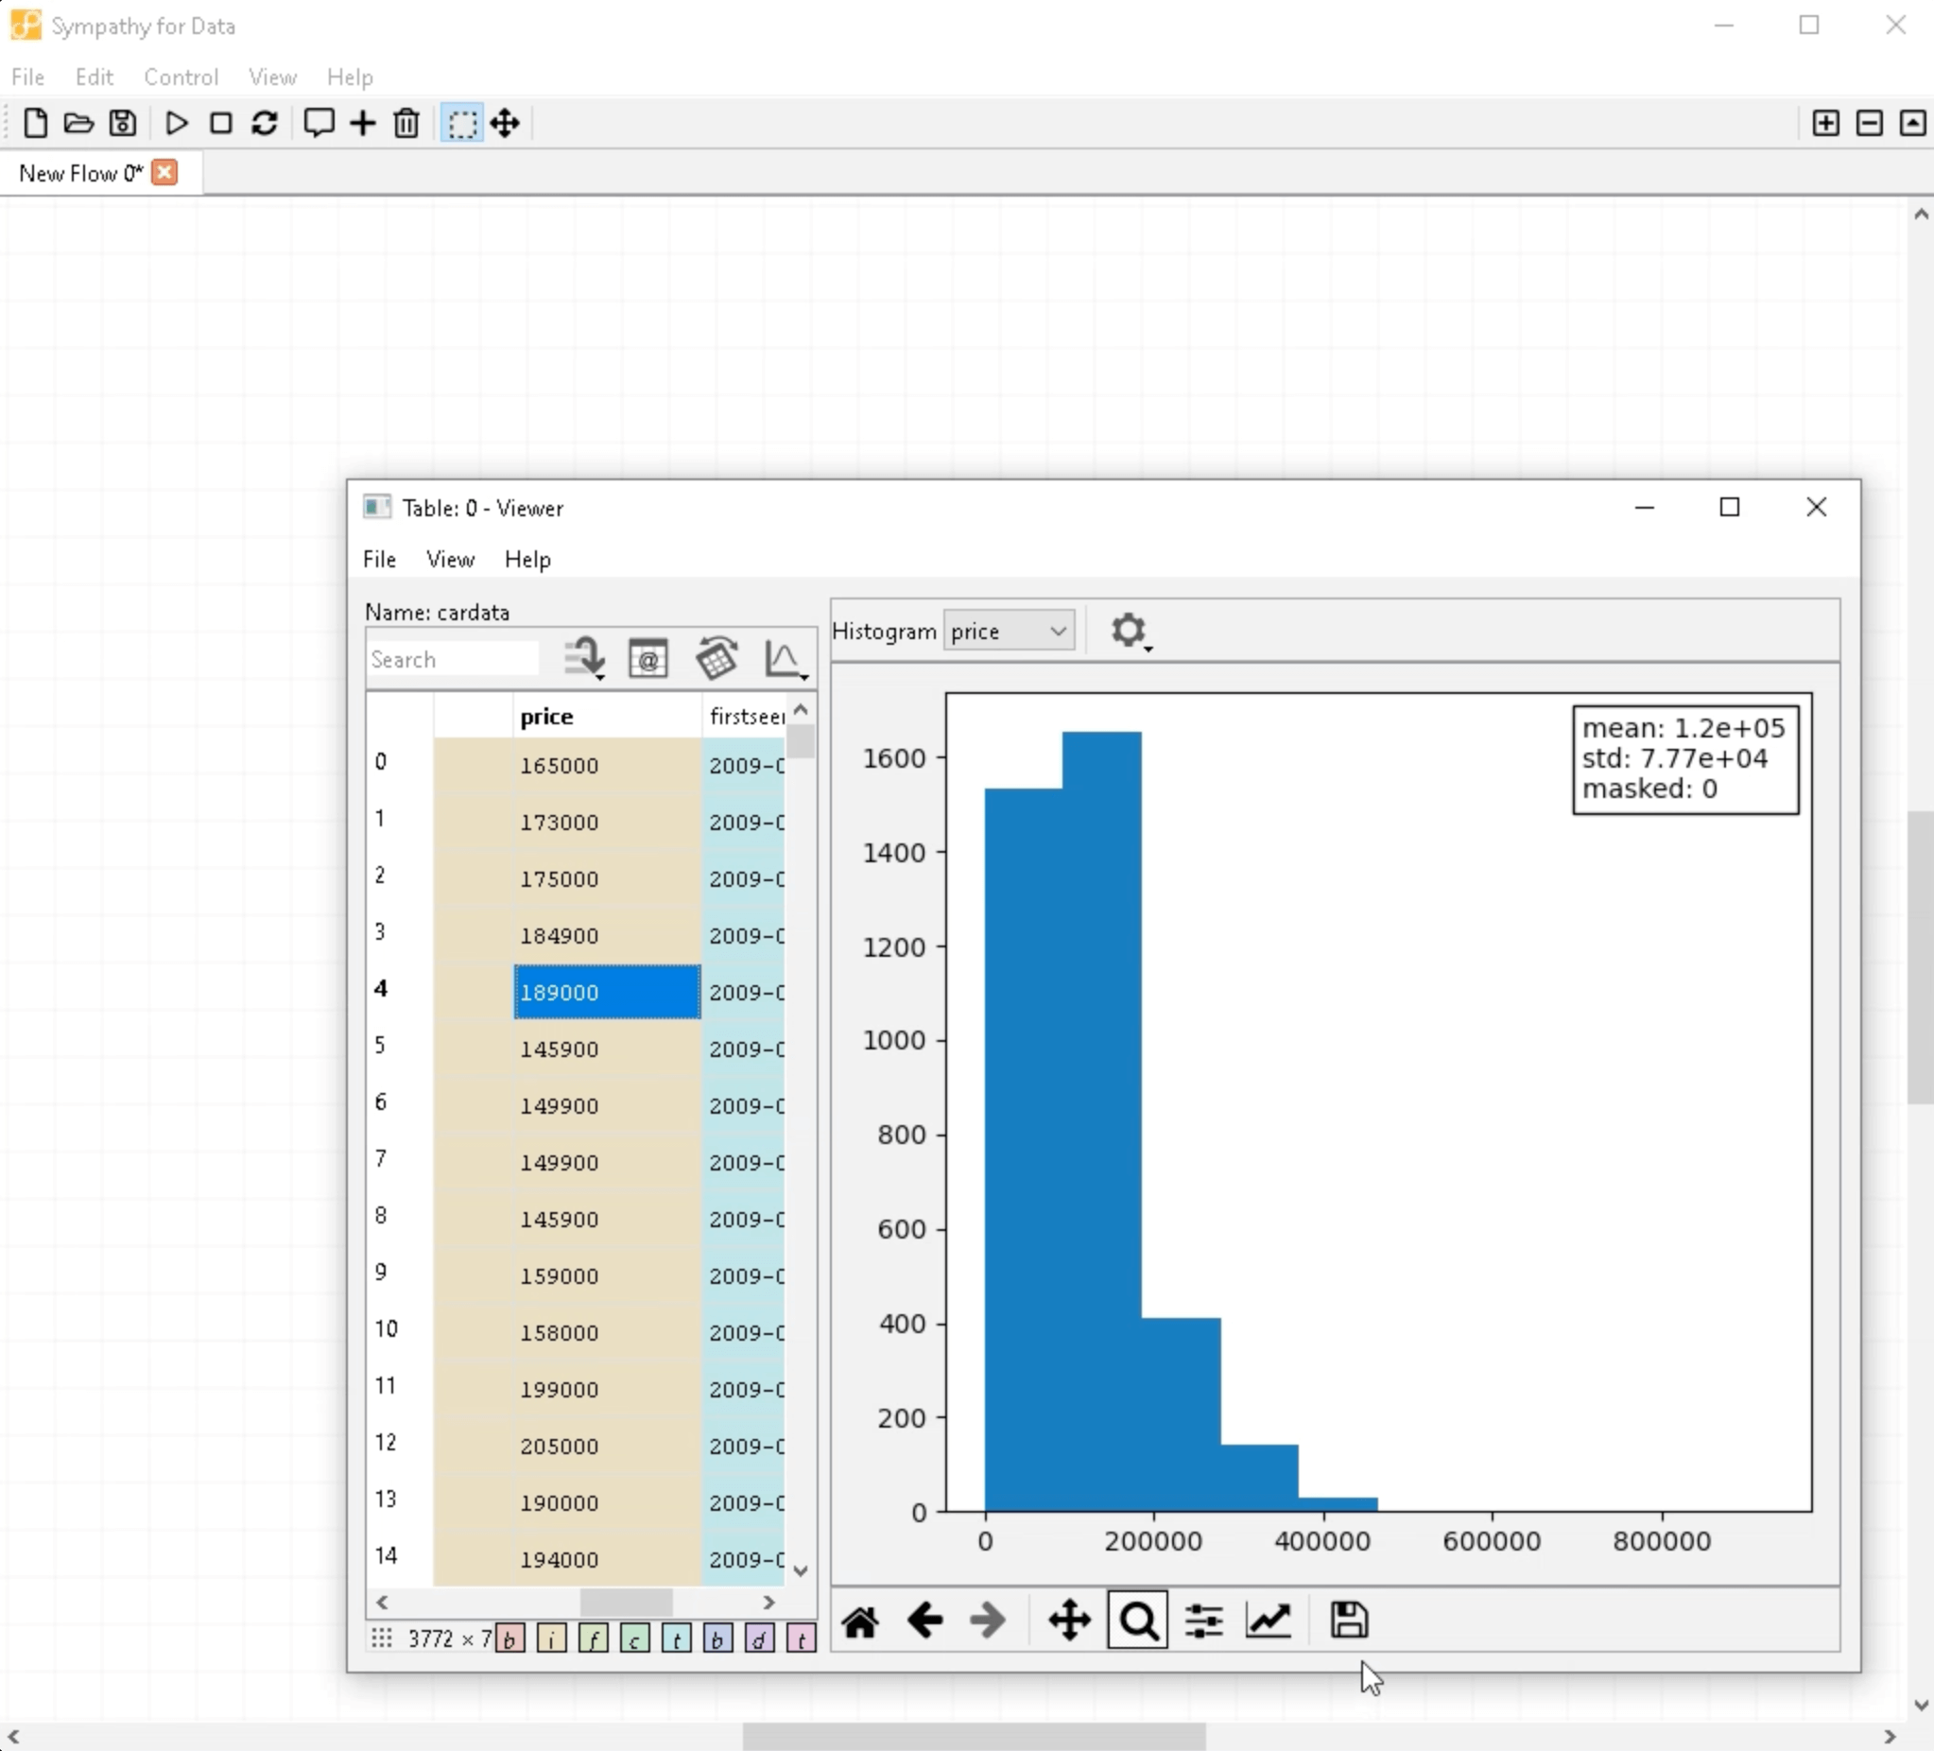Viewport: 1934px width, 1751px height.
Task: Select the 173000 price cell
Action: pyautogui.click(x=607, y=823)
